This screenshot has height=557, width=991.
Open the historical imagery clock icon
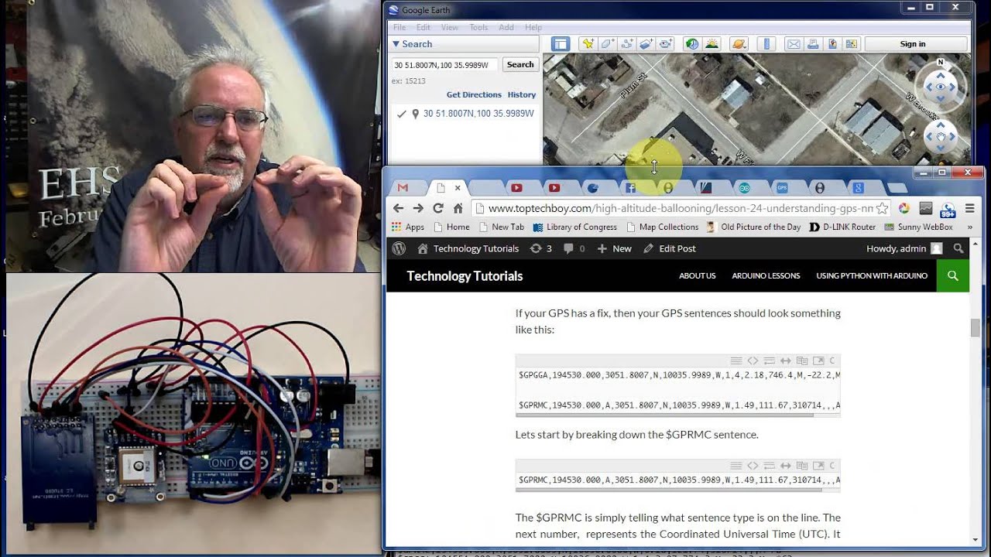pyautogui.click(x=691, y=44)
